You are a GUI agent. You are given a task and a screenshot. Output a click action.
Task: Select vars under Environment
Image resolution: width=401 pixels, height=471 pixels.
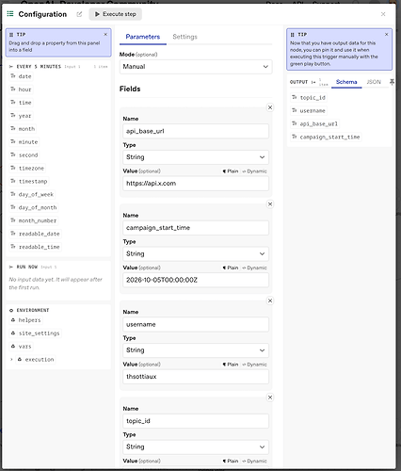(x=21, y=347)
